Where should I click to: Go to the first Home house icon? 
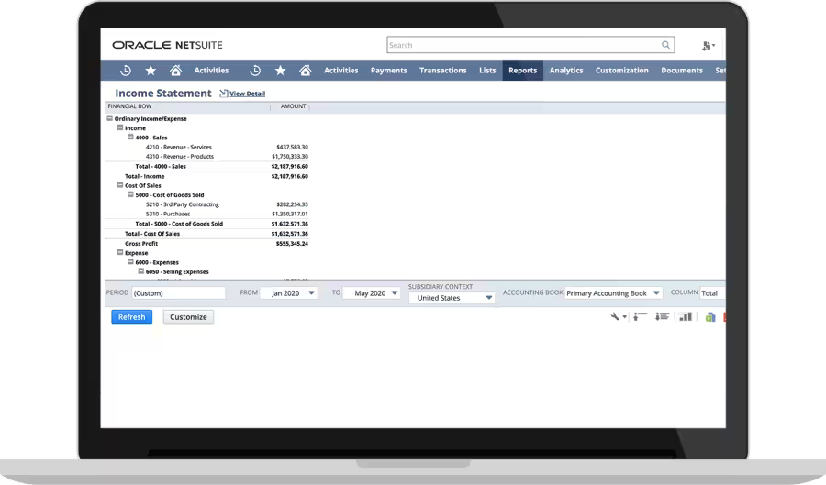pyautogui.click(x=175, y=71)
